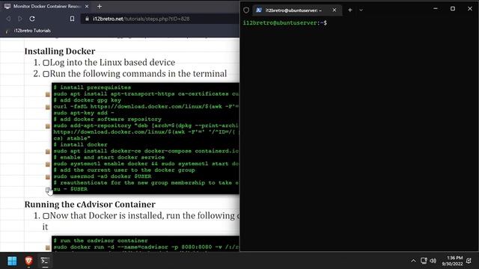Open the terminal profiles dropdown

[361, 10]
